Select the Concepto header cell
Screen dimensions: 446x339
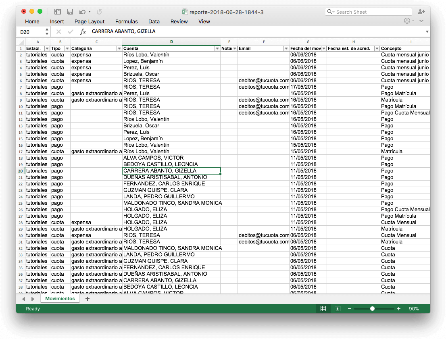405,49
